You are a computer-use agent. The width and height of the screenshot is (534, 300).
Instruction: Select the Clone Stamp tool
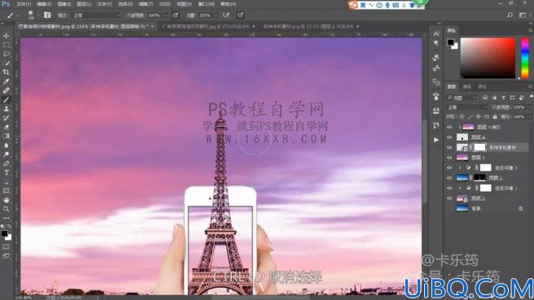click(7, 109)
